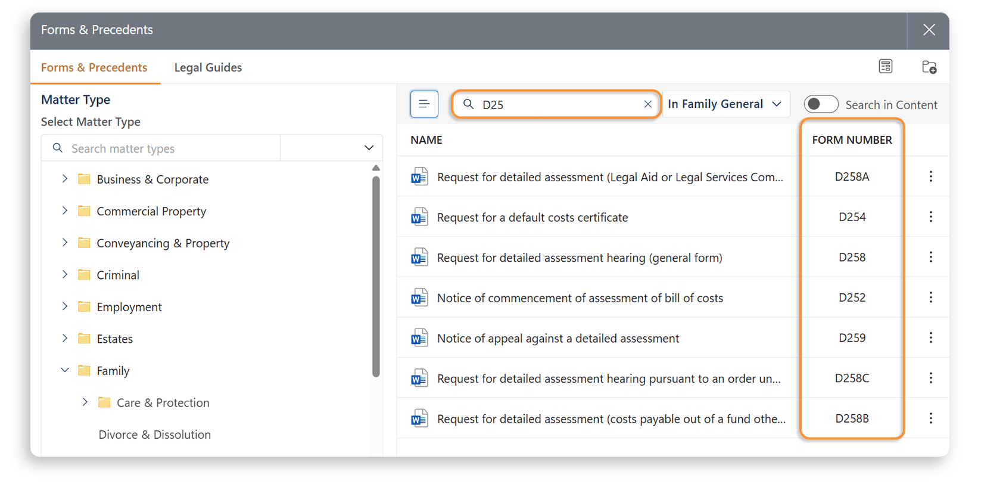Open Notice of appeal against a detailed assessment
The image size is (981, 496).
558,339
